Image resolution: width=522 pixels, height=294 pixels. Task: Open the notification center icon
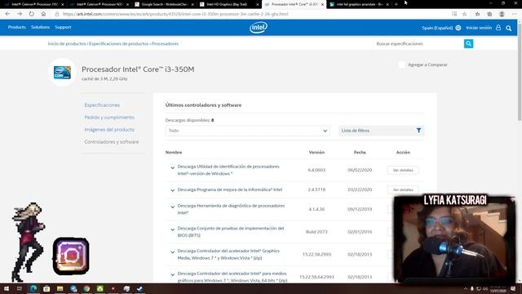pos(513,288)
